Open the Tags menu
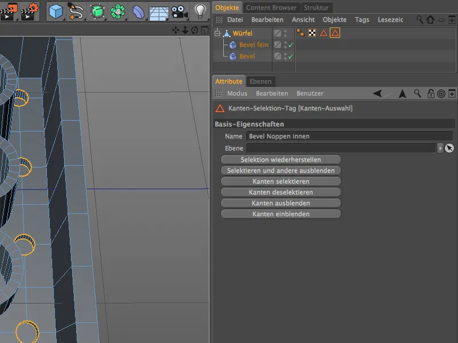This screenshot has height=343, width=458. pyautogui.click(x=362, y=19)
